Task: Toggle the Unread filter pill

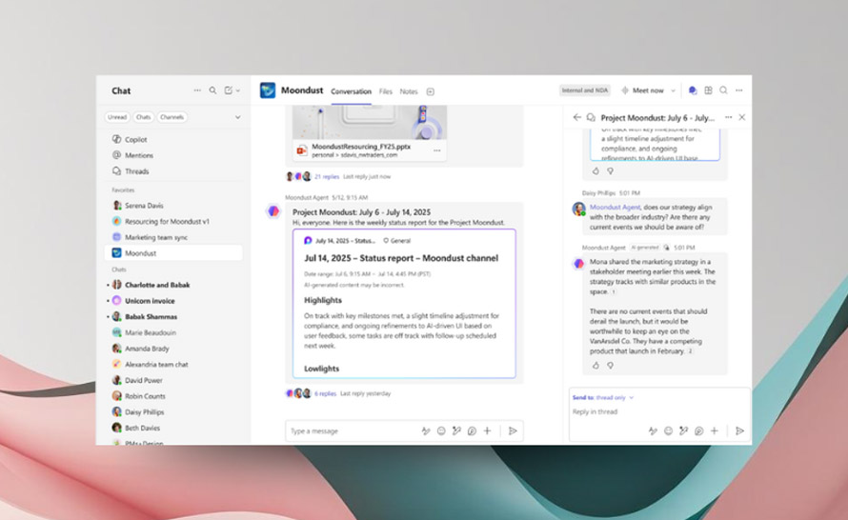Action: click(x=116, y=117)
